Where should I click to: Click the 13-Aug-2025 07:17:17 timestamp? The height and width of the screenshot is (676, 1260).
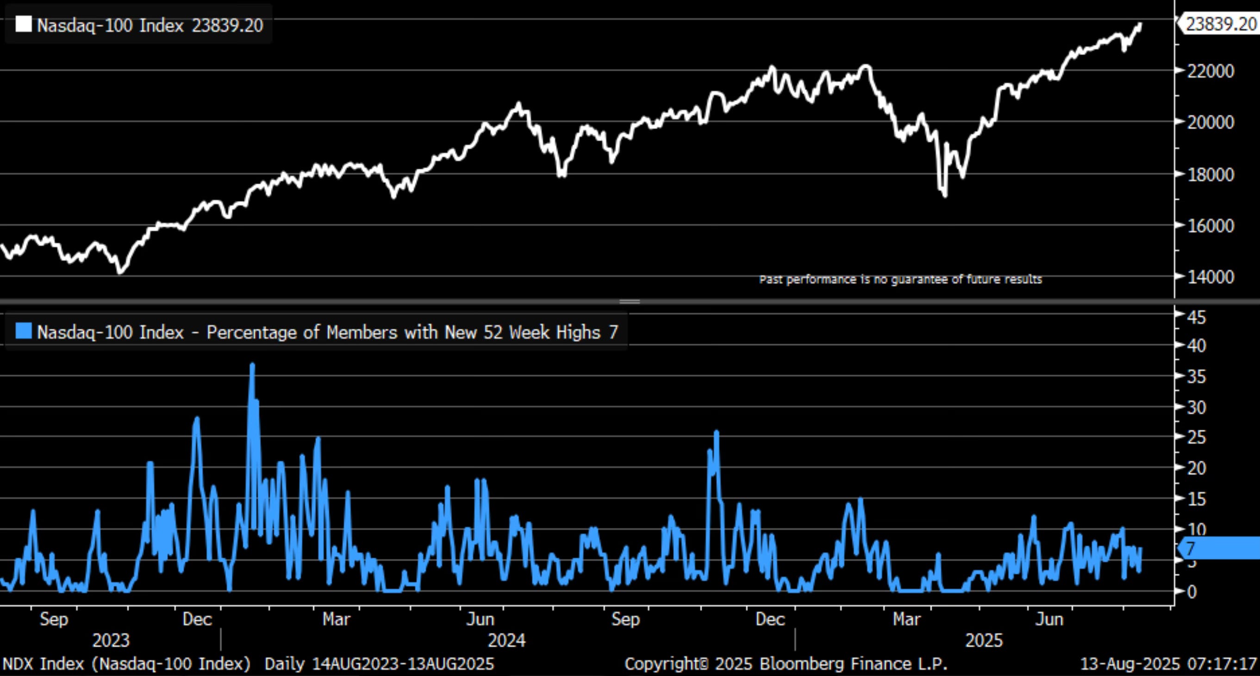(x=1168, y=664)
